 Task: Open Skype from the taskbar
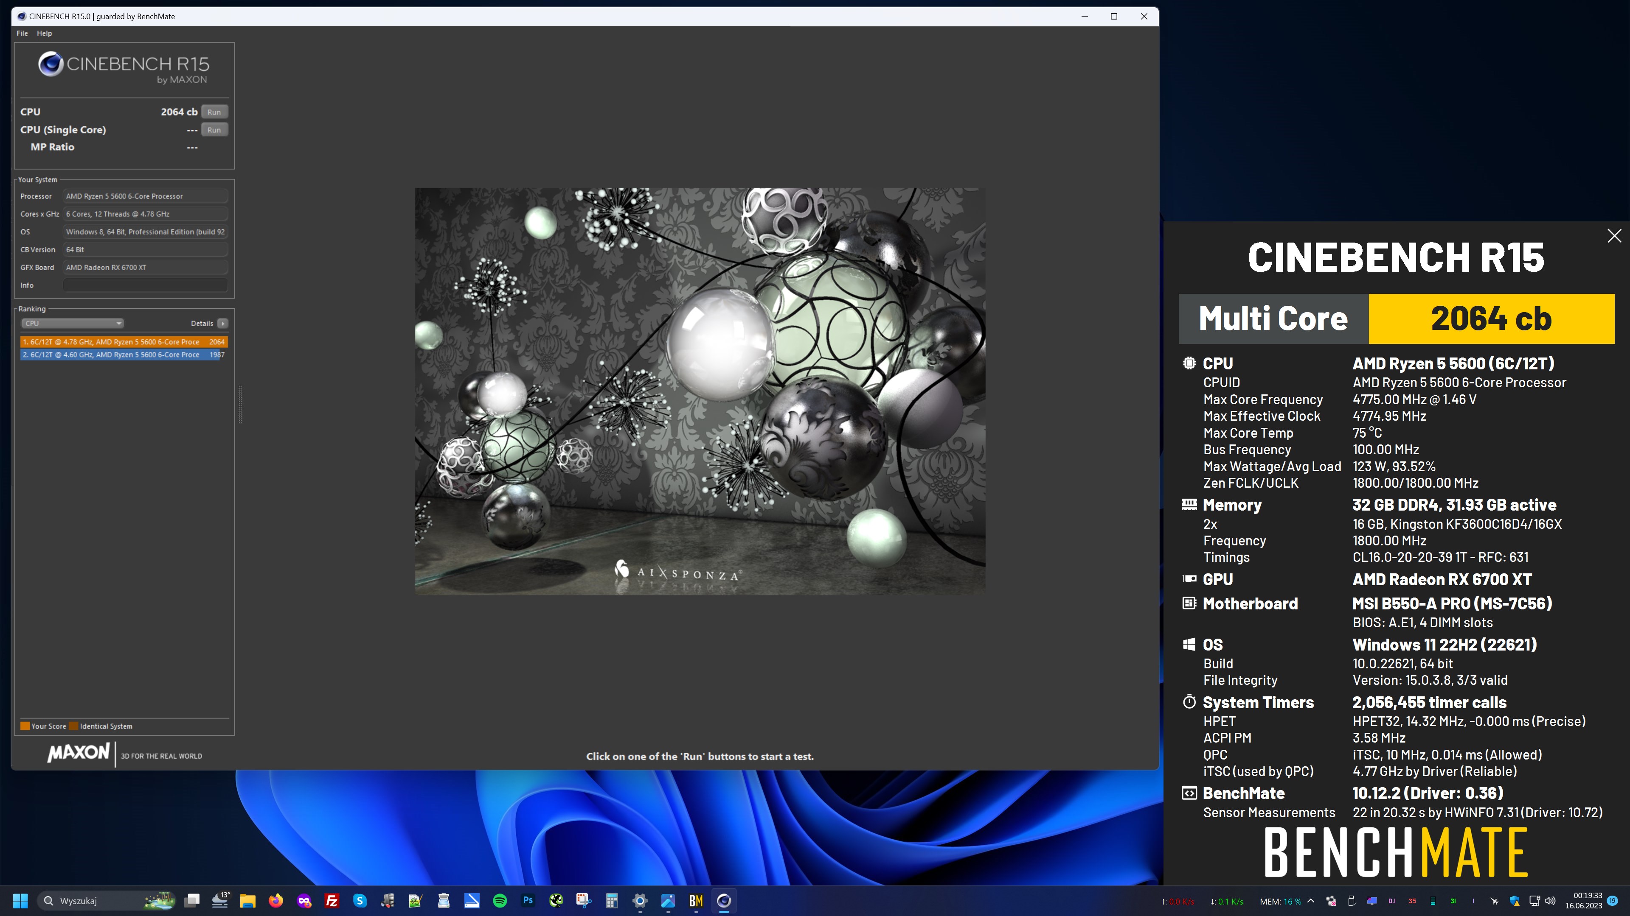[x=360, y=901]
